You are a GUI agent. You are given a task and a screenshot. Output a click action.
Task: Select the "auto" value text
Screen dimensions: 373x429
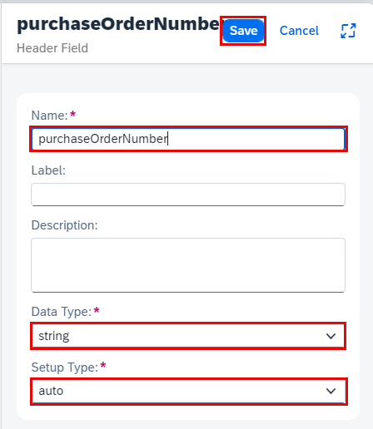pos(51,391)
